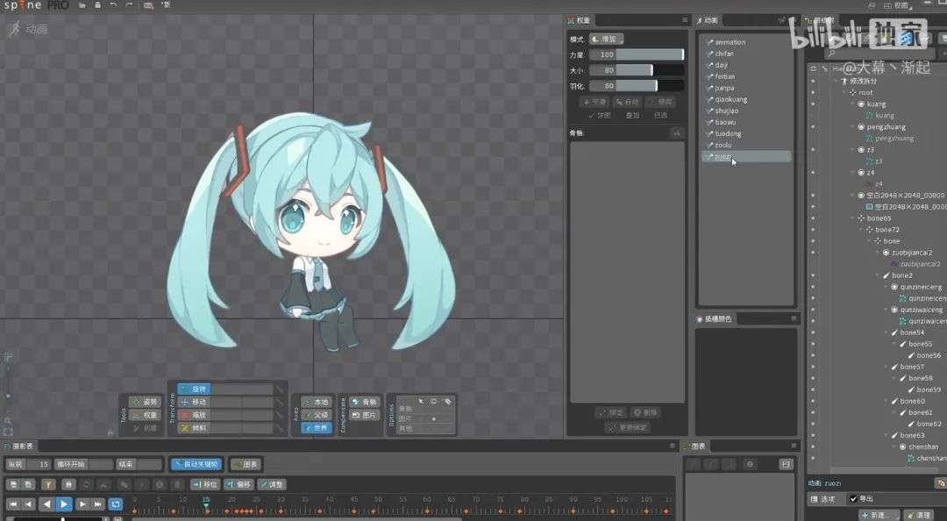Adjust the Strength (力量) slider at 100
947x521 pixels.
(x=637, y=54)
